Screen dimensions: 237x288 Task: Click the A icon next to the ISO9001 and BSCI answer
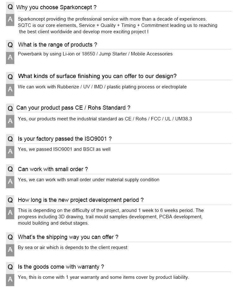[10, 151]
